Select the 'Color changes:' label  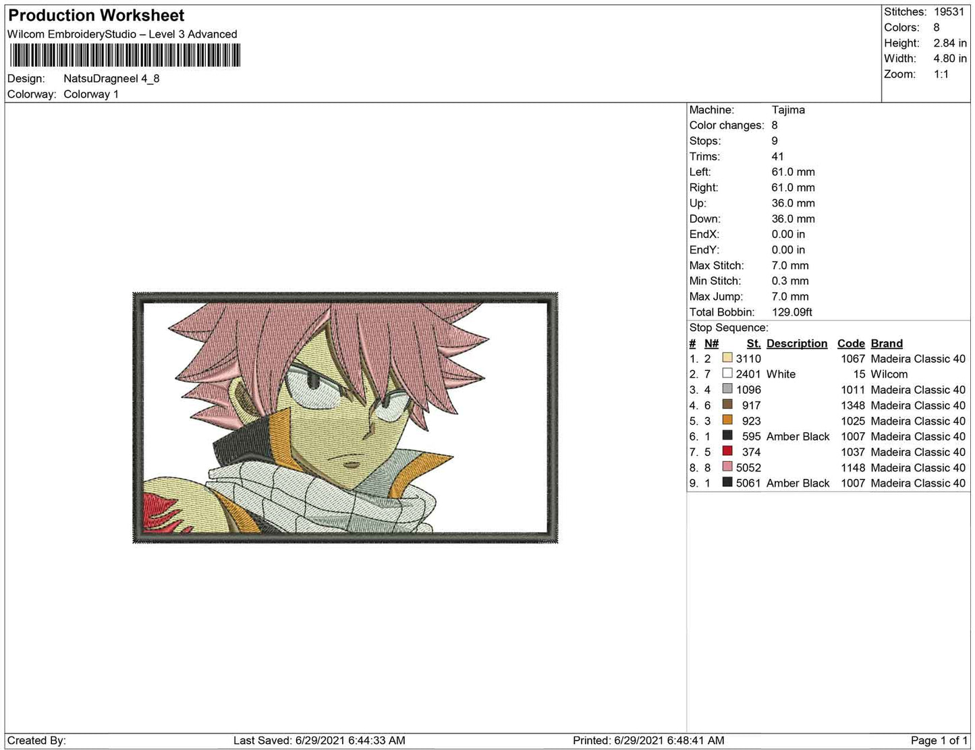(x=727, y=125)
